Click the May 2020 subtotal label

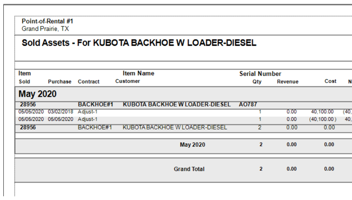click(192, 145)
